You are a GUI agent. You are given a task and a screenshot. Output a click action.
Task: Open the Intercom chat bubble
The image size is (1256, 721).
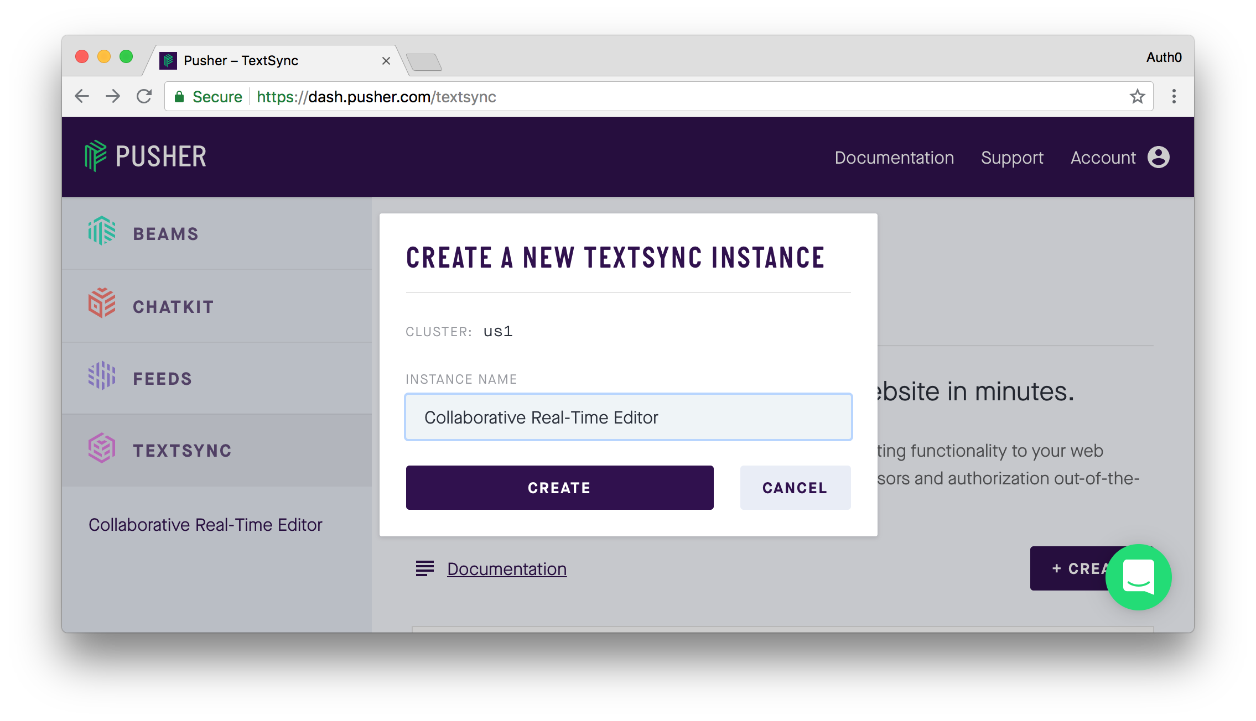pyautogui.click(x=1139, y=577)
